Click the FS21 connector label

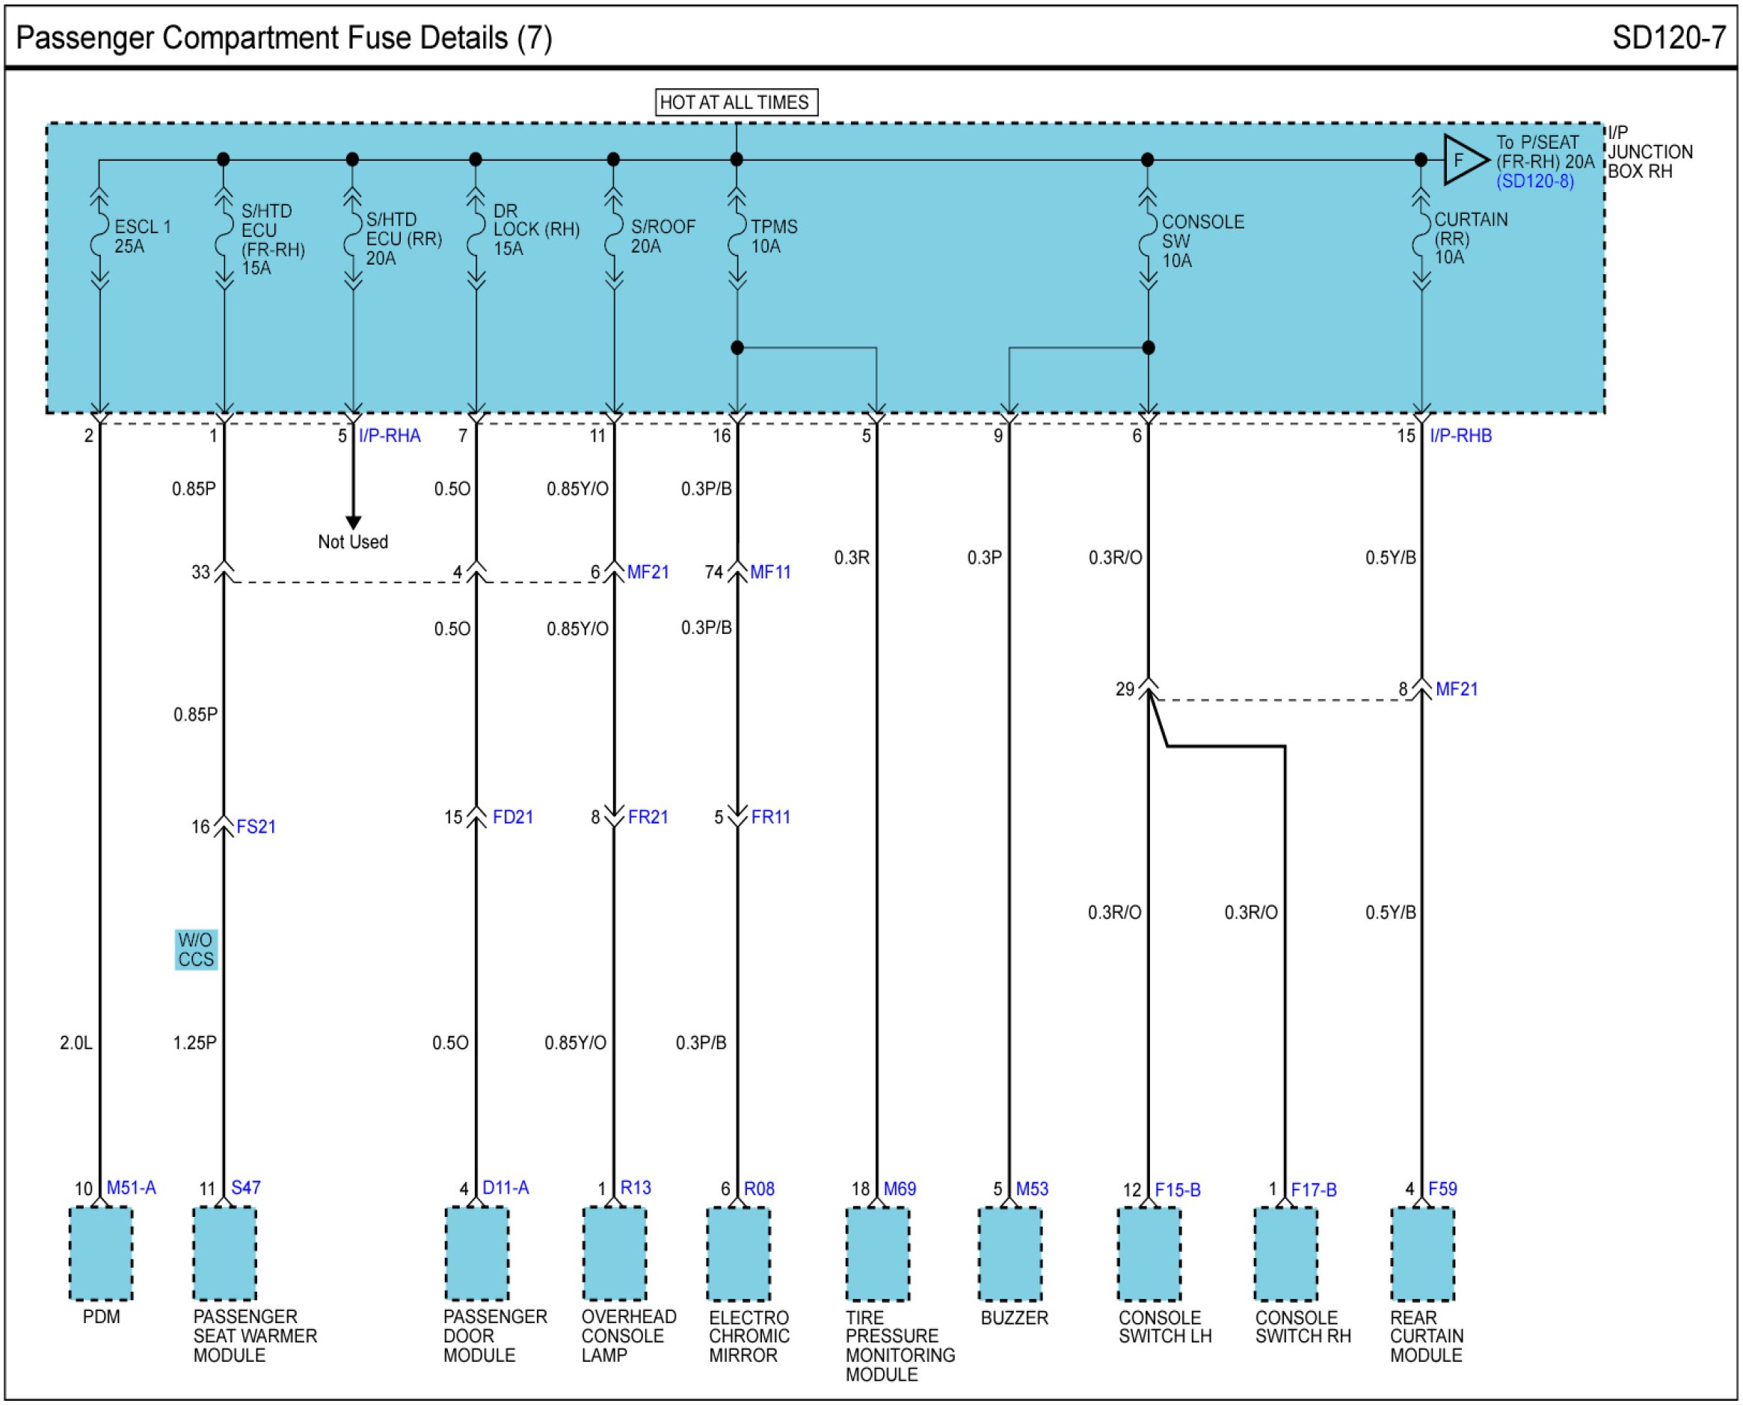tap(256, 827)
